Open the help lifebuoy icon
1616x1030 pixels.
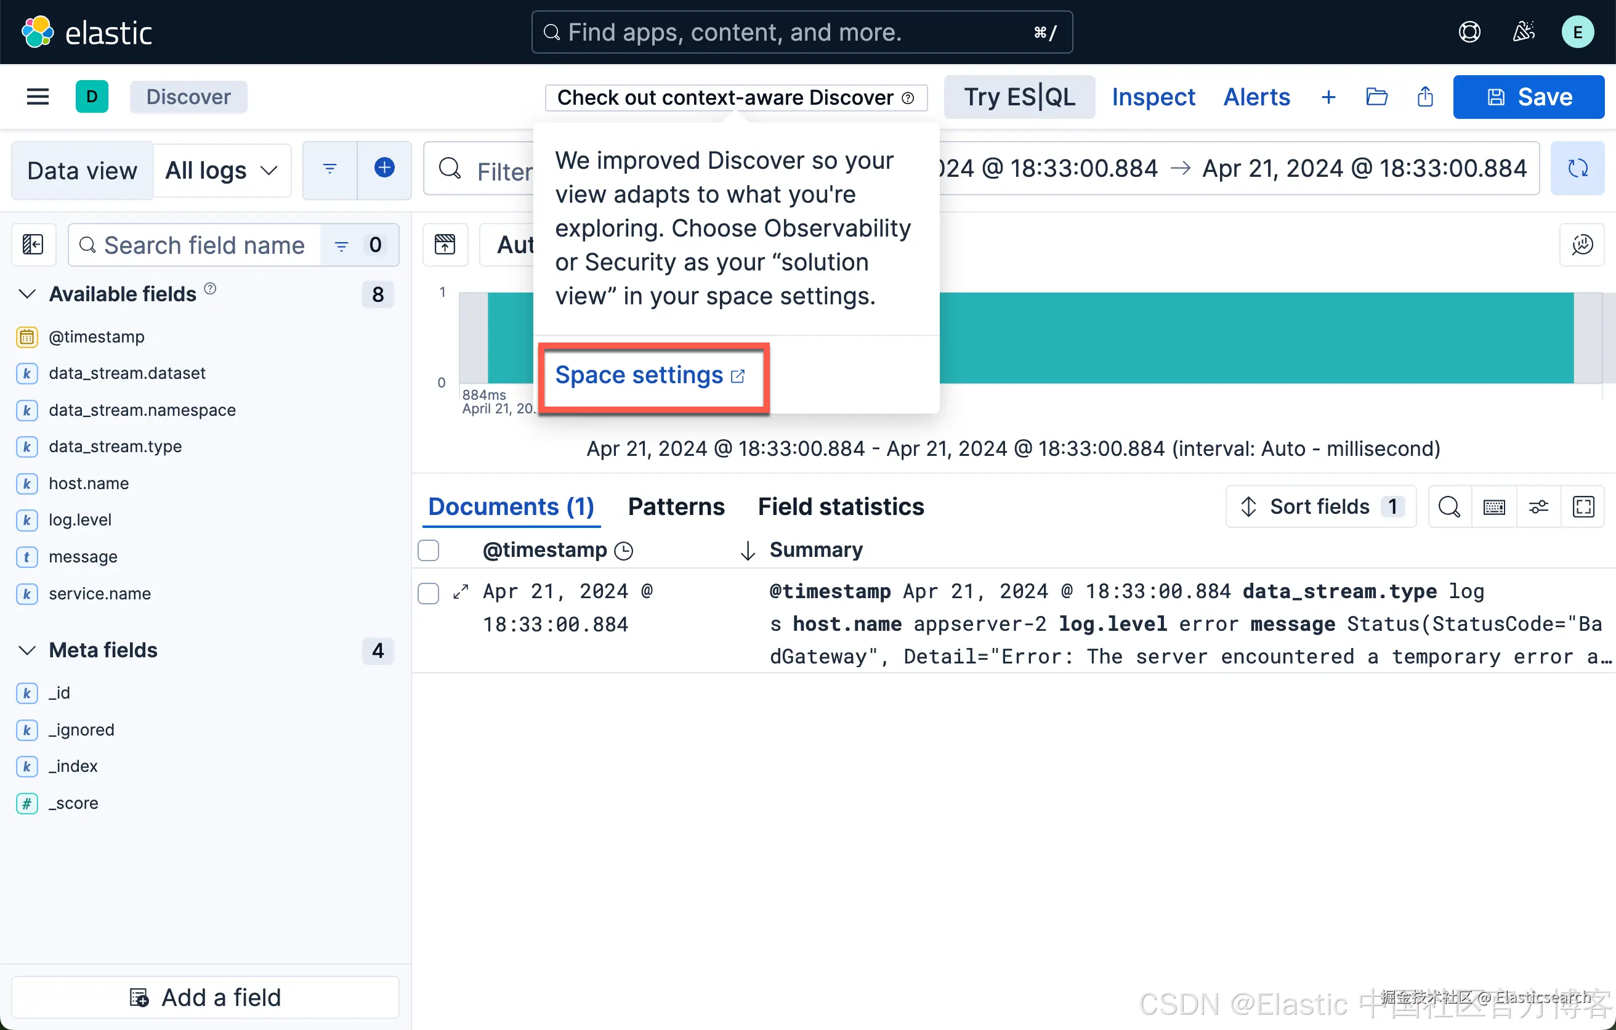1469,31
